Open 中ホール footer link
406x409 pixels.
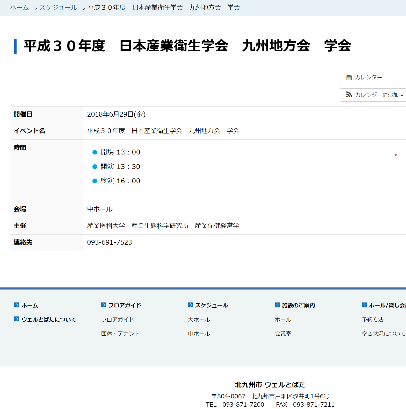[x=199, y=334]
